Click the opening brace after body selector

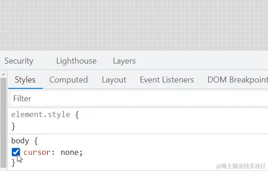pyautogui.click(x=36, y=141)
